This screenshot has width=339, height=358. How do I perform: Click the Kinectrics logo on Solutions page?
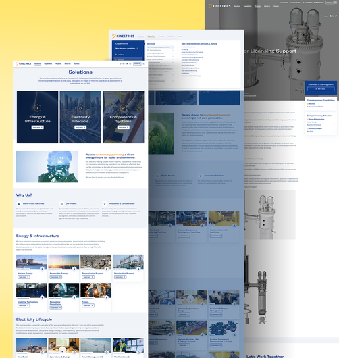tap(24, 63)
